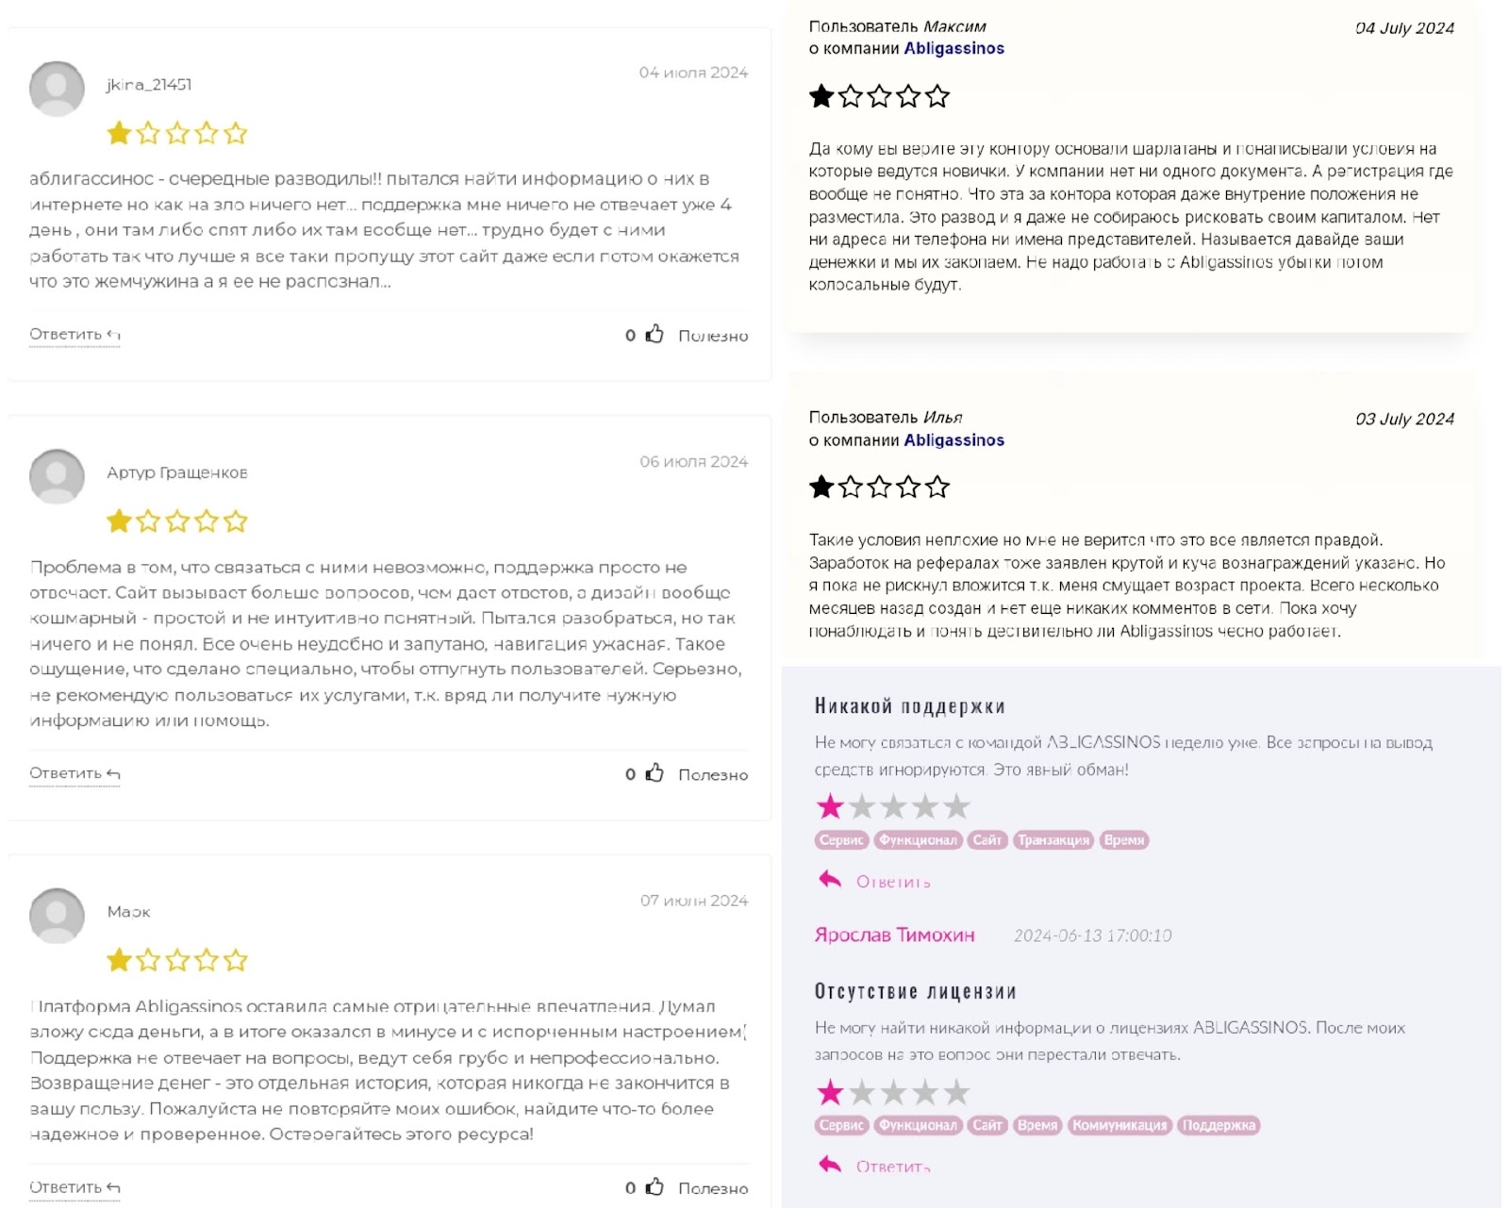Image resolution: width=1509 pixels, height=1208 pixels.
Task: Click pink reply arrow under Отсутствие лицензии
Action: pos(830,1165)
